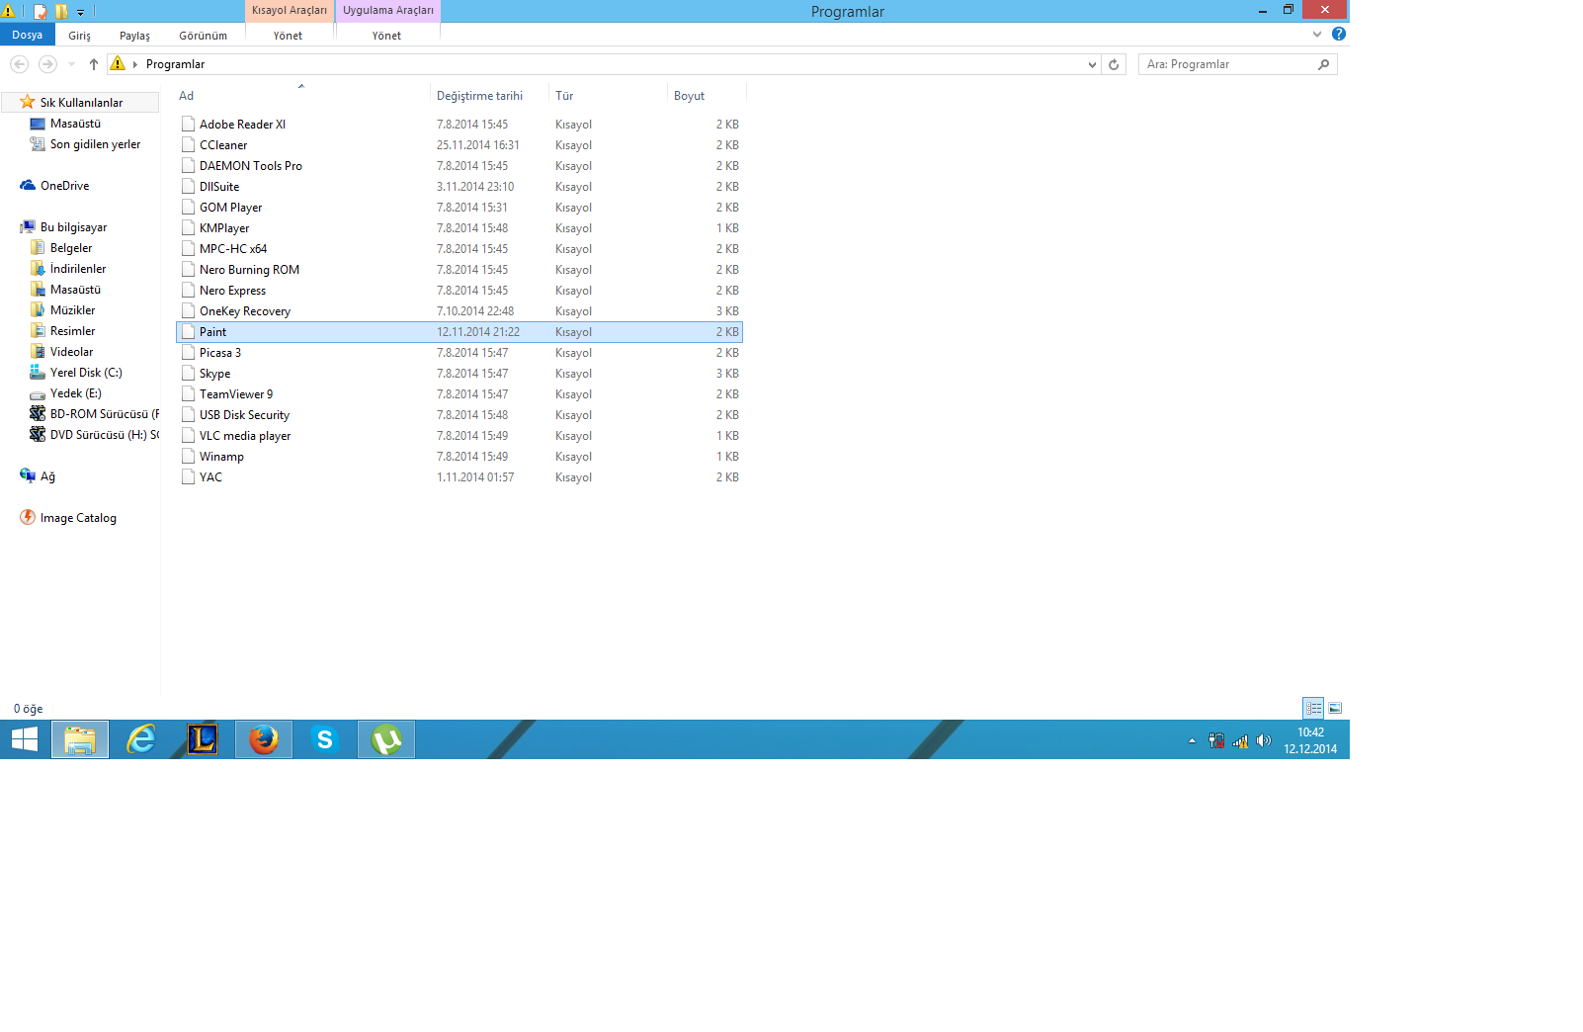1583x1032 pixels.
Task: Launch Internet Explorer from taskbar
Action: pyautogui.click(x=141, y=739)
